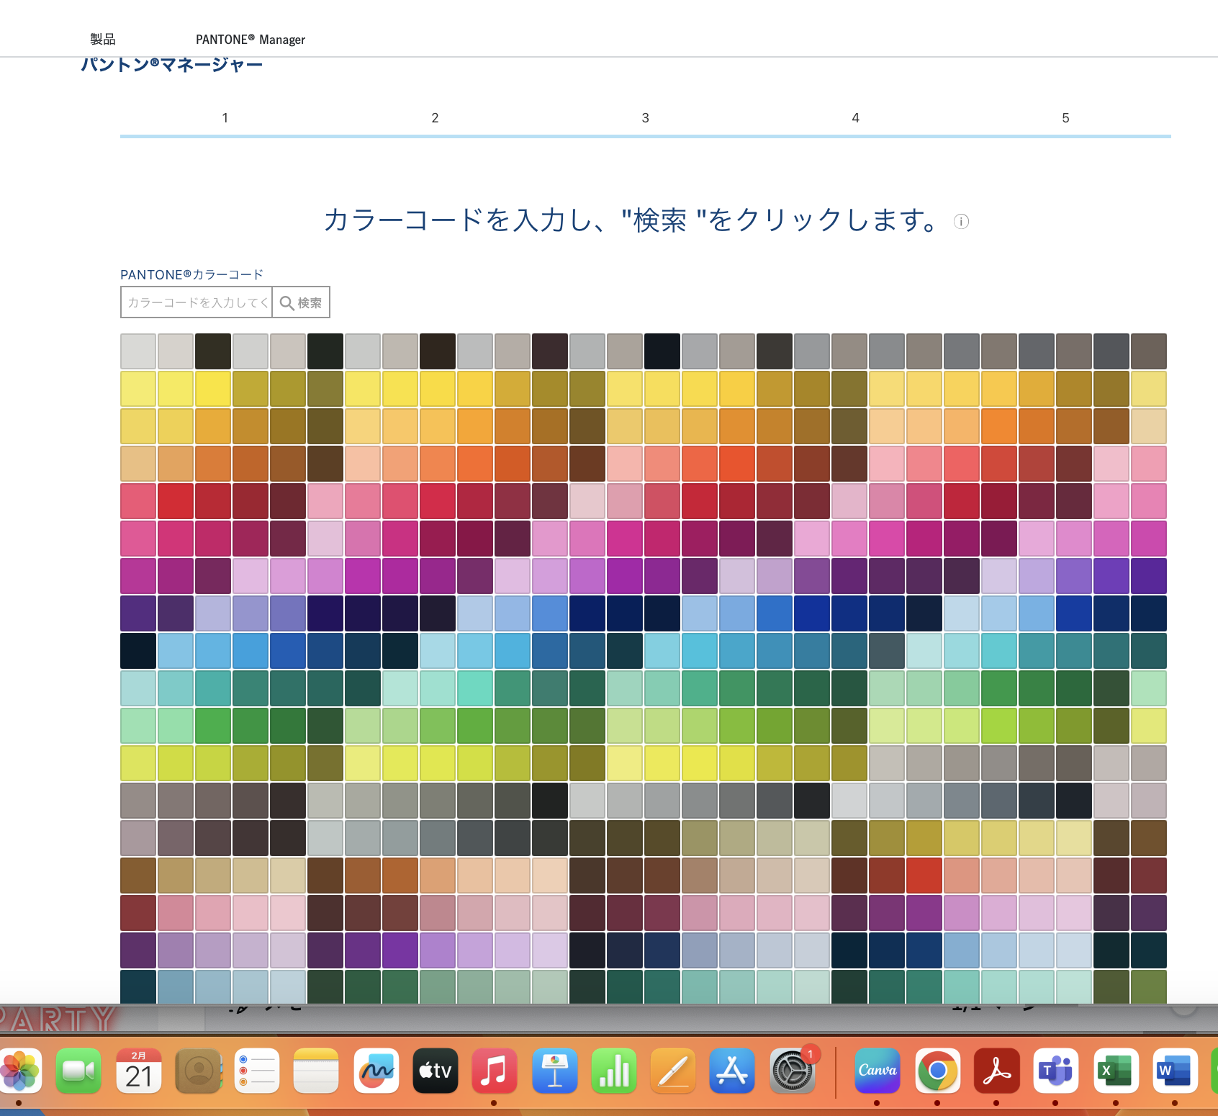Image resolution: width=1218 pixels, height=1116 pixels.
Task: Click the info icon beside the heading
Action: [x=961, y=222]
